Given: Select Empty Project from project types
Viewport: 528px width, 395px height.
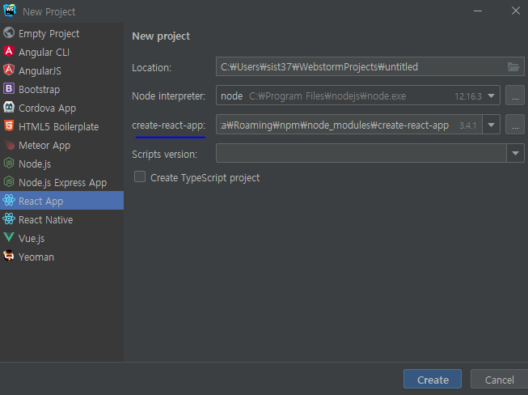Looking at the screenshot, I should tap(62, 33).
